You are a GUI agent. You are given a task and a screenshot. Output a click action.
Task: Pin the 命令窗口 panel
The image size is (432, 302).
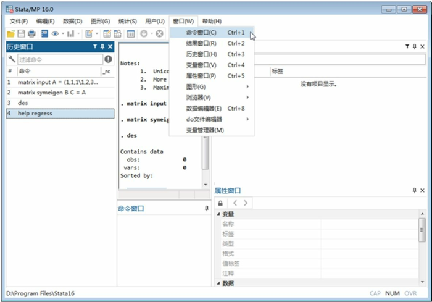(207, 209)
